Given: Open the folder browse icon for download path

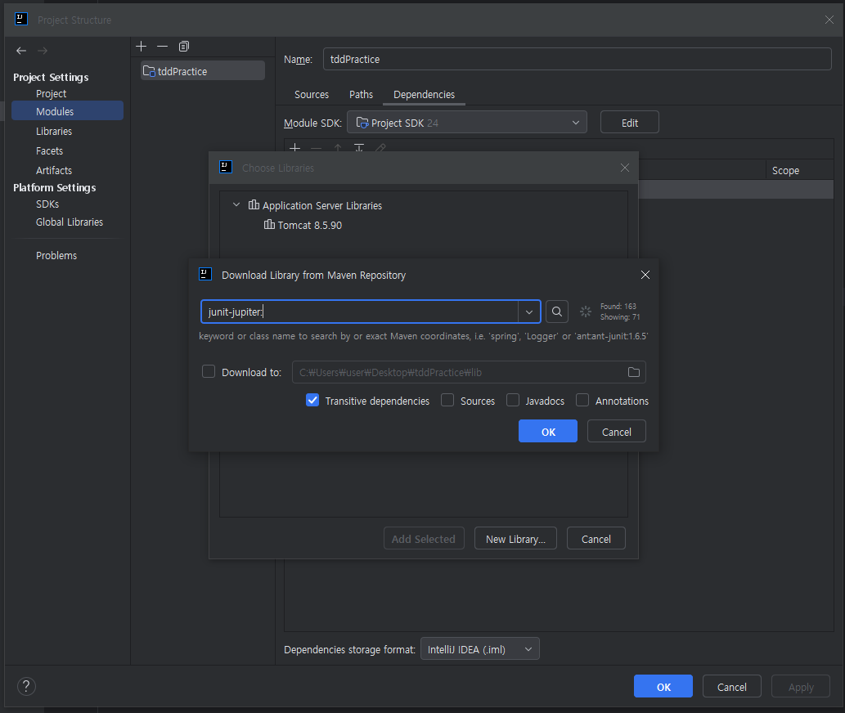Looking at the screenshot, I should pos(634,372).
